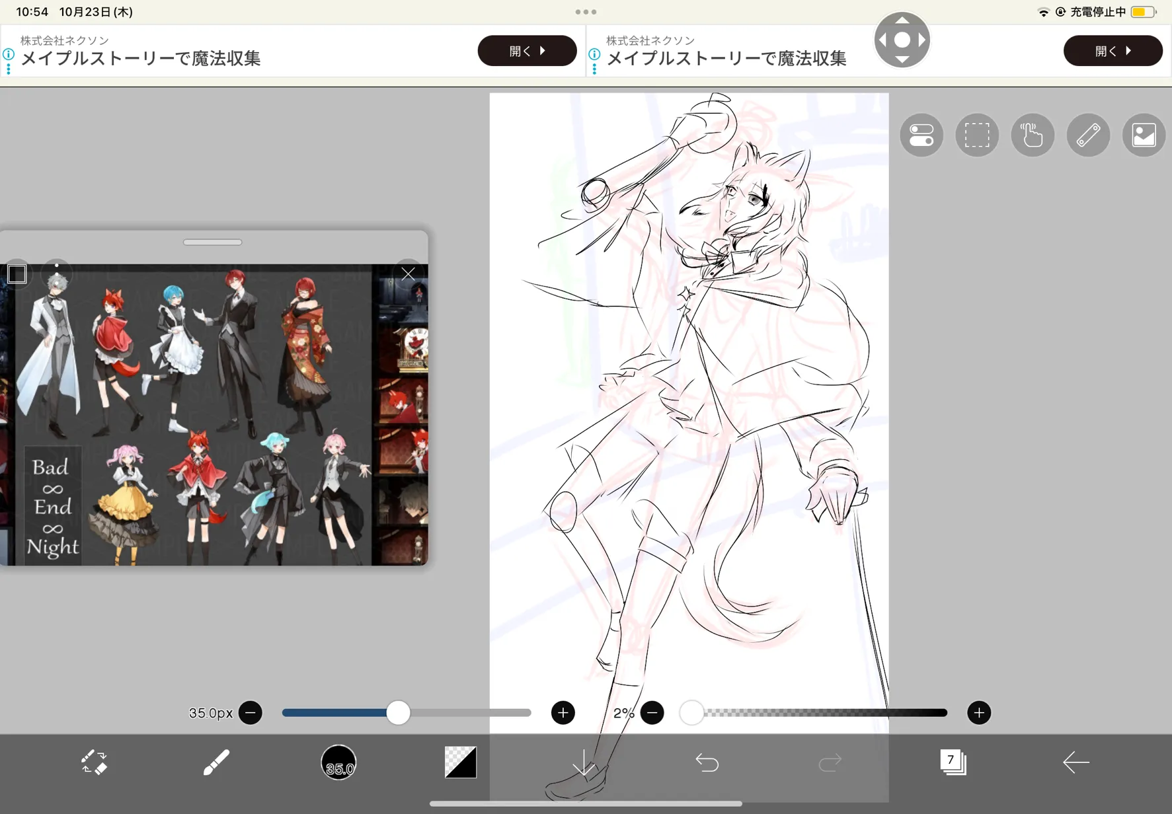Tap the right ad's 開く button
Image resolution: width=1172 pixels, height=814 pixels.
pos(1113,51)
